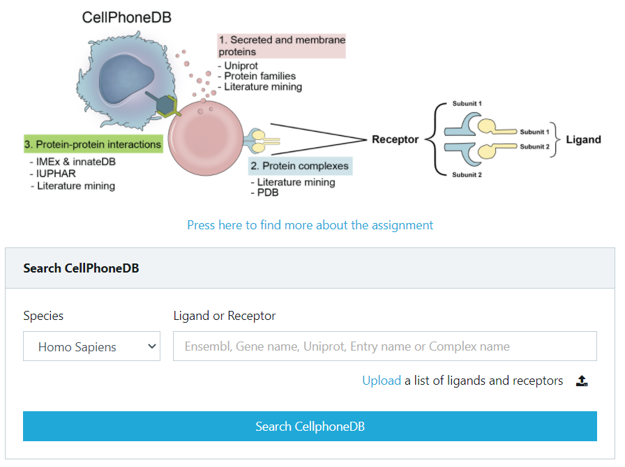Screen dimensions: 625x467
Task: Click the pink round cell illustration
Action: 206,138
